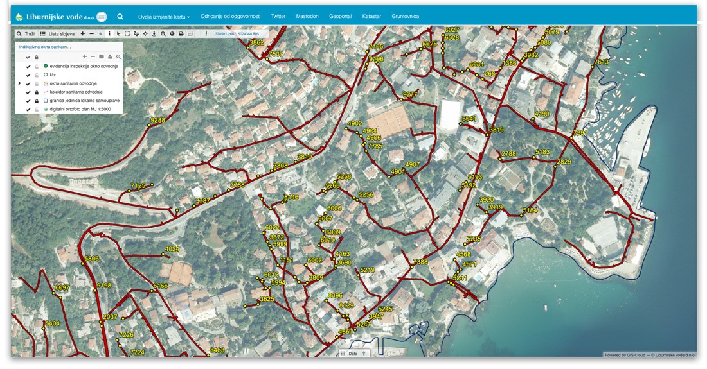Click the magnifier search icon in header

[x=120, y=16]
